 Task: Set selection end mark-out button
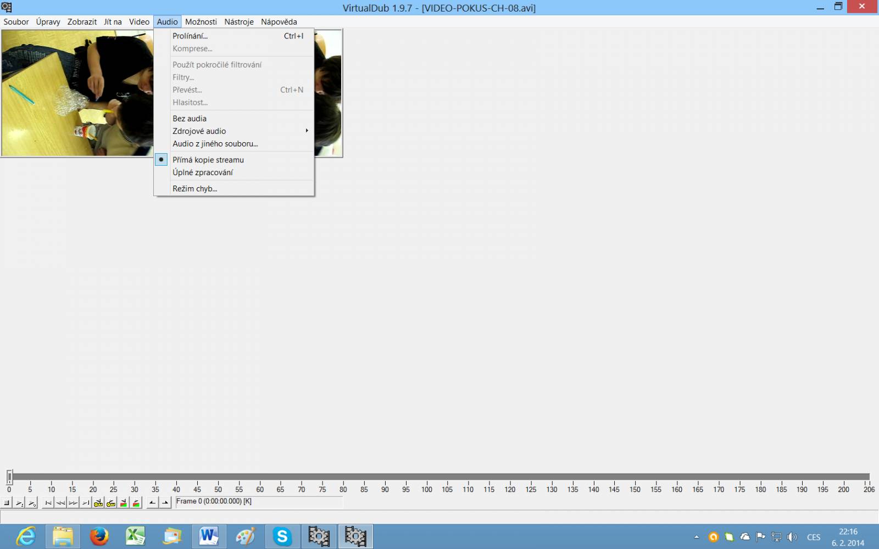coord(165,502)
